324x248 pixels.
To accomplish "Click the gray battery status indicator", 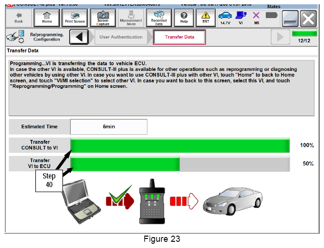I will [x=272, y=15].
